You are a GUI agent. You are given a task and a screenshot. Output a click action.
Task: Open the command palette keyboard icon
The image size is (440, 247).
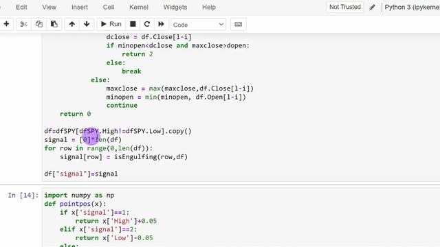coord(239,25)
